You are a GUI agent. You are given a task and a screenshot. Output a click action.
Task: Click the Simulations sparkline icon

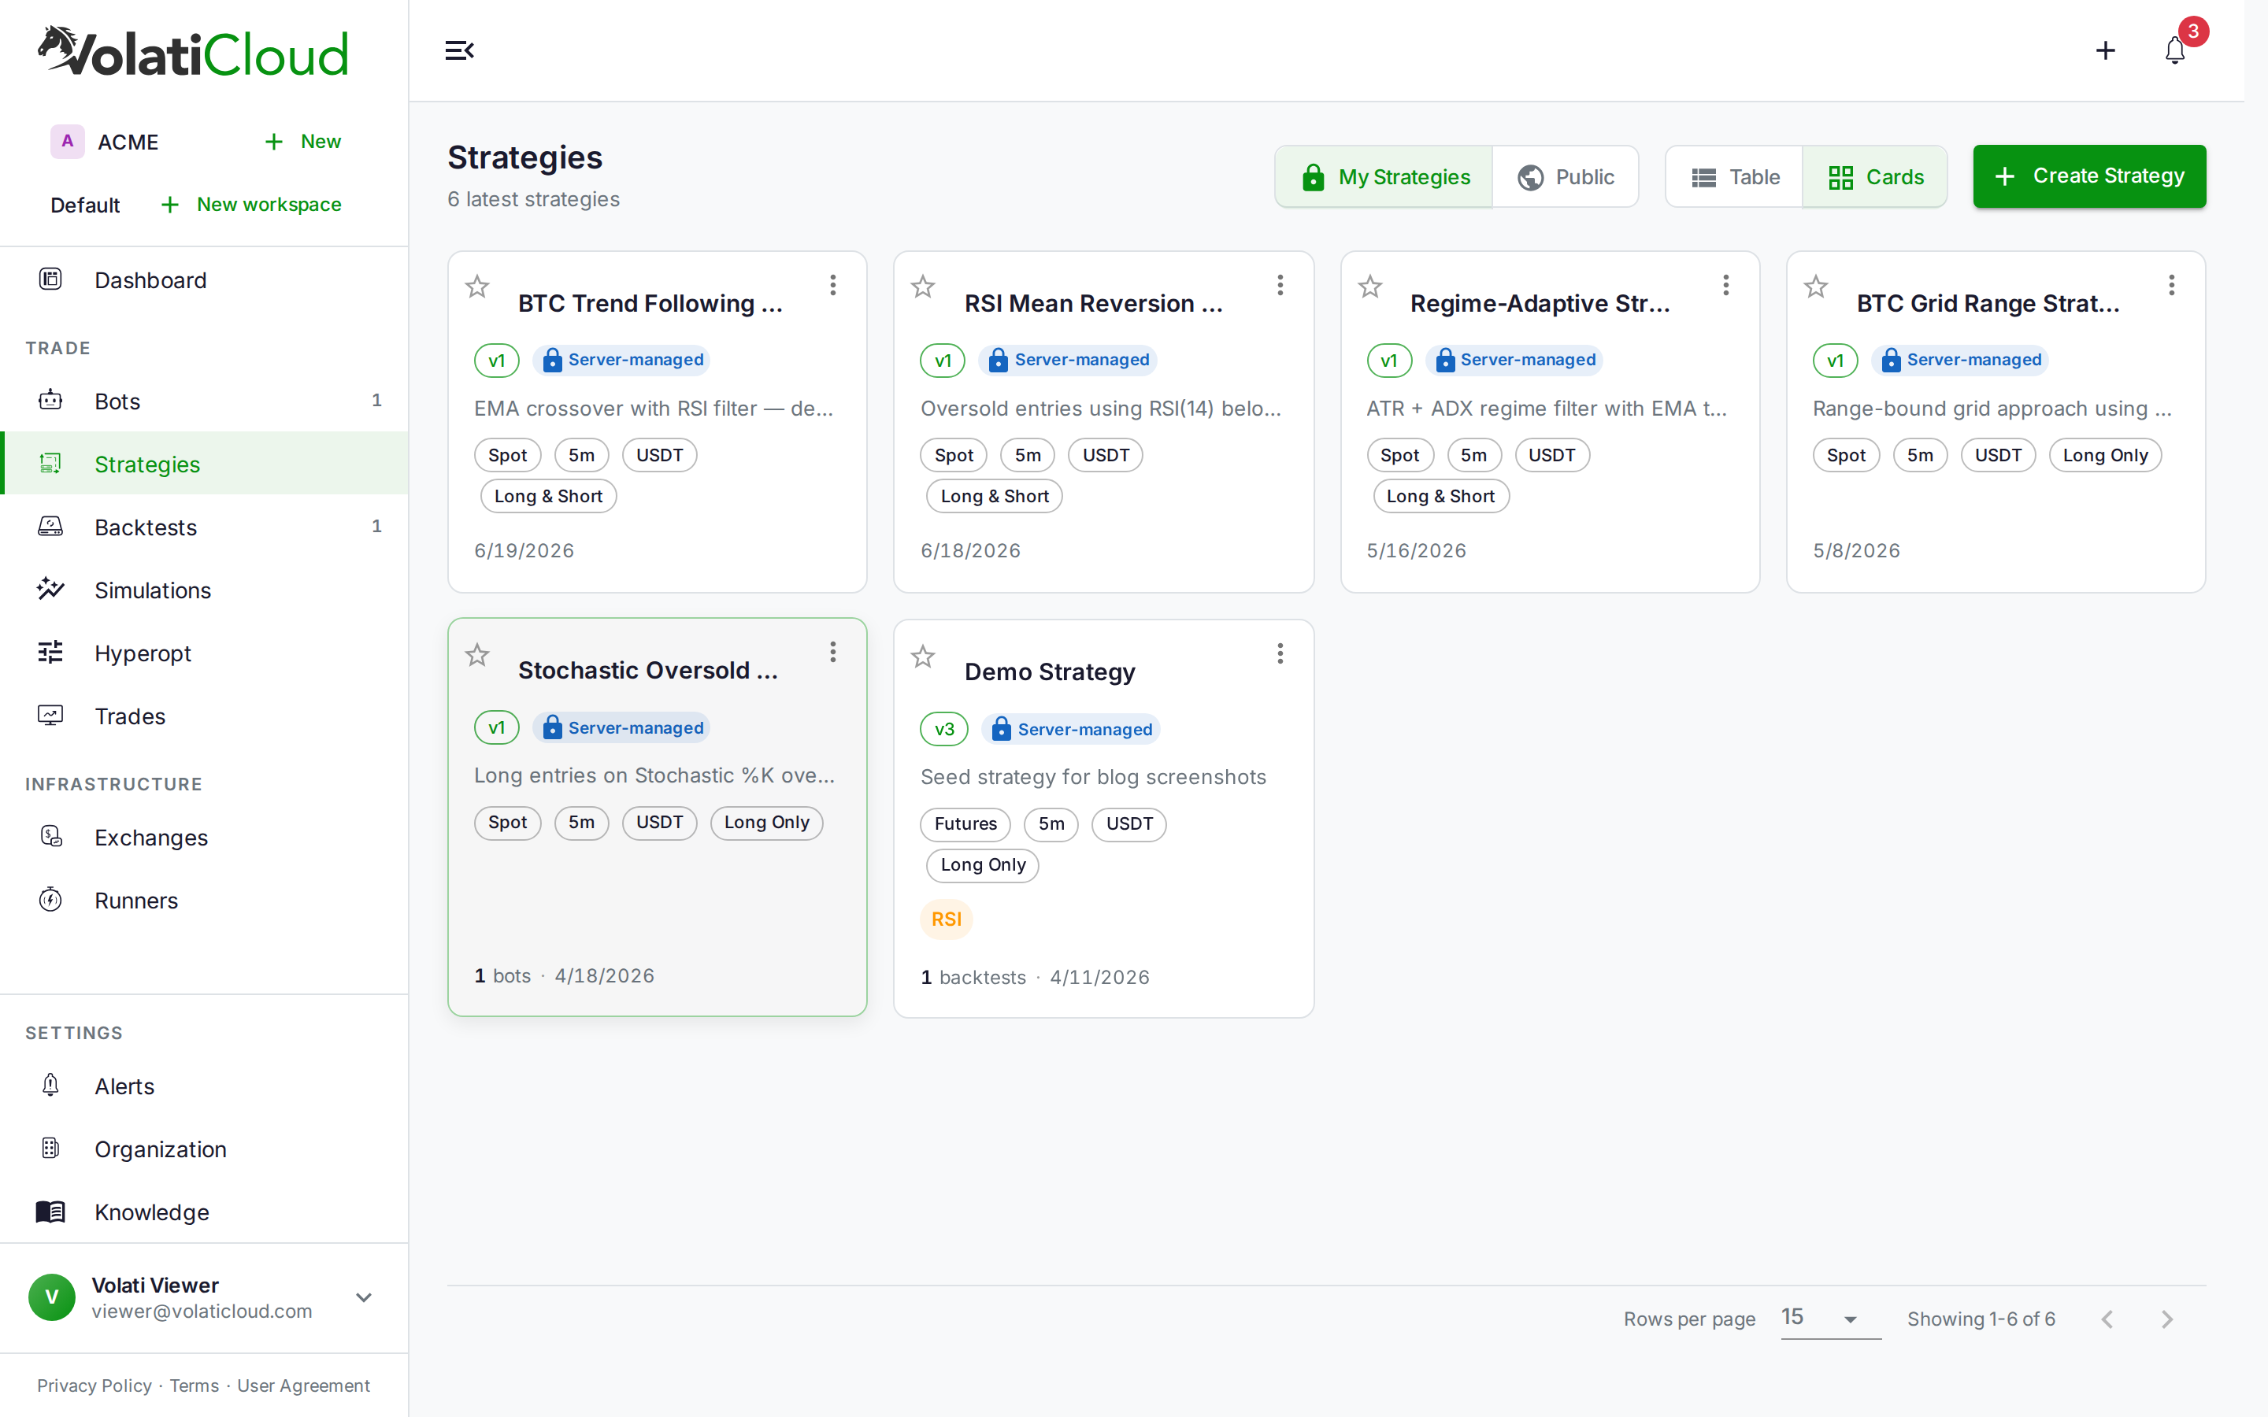pos(50,589)
